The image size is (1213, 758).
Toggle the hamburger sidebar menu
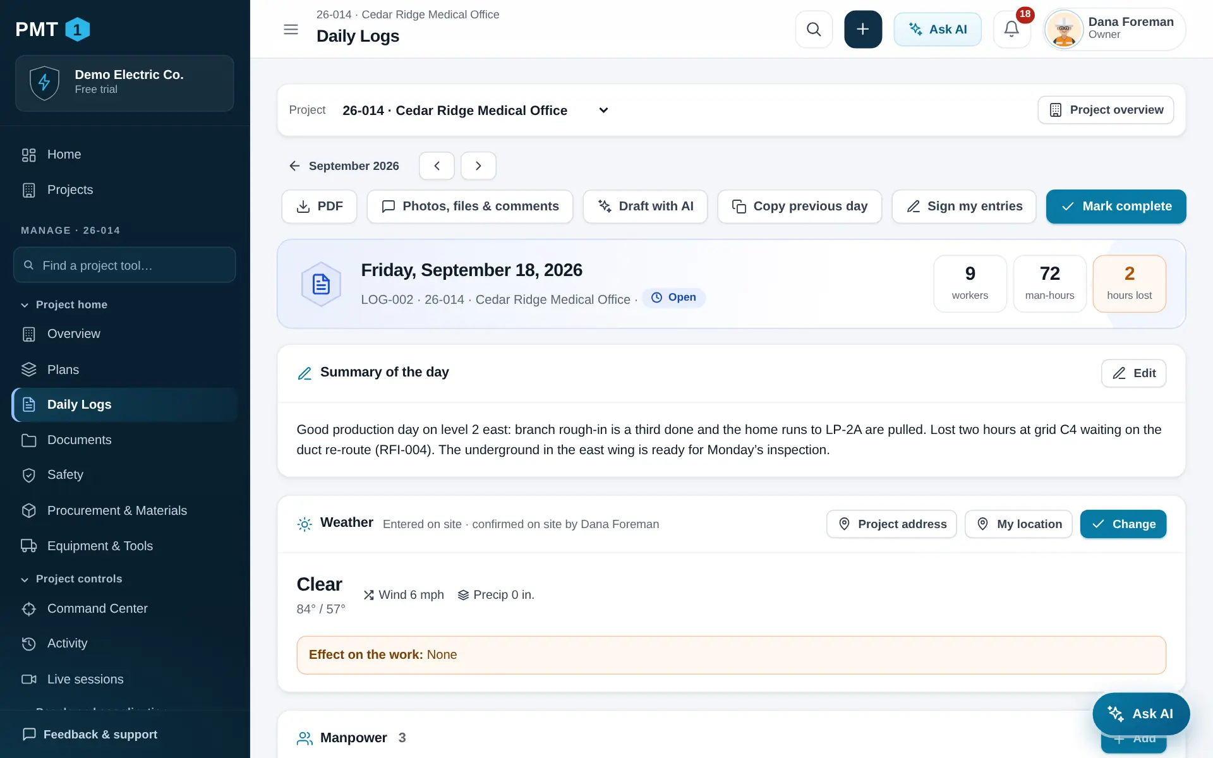(291, 29)
